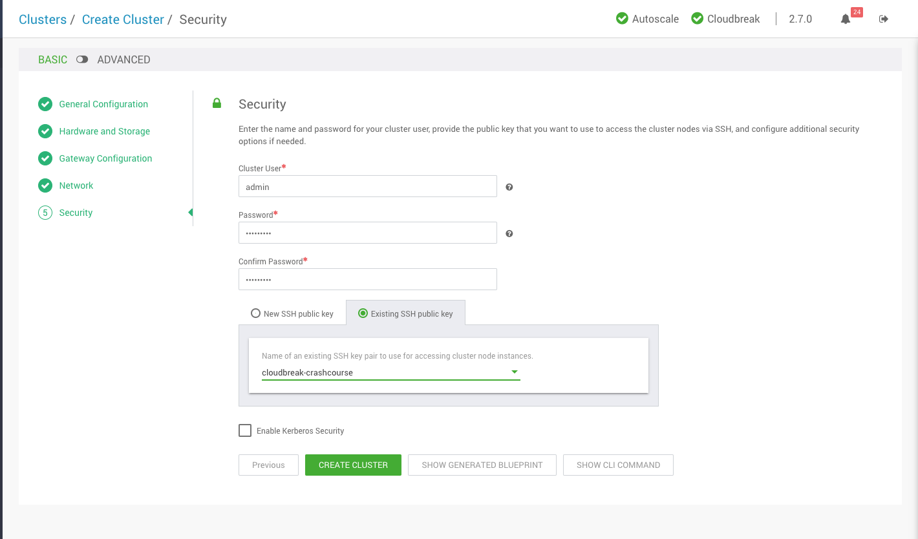Click inside the Confirm Password field
The image size is (918, 539).
tap(367, 279)
